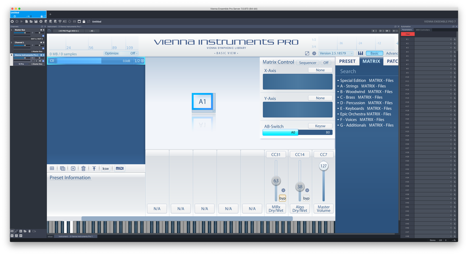Image resolution: width=468 pixels, height=255 pixels.
Task: Switch to the PRESET tab
Action: pos(347,61)
